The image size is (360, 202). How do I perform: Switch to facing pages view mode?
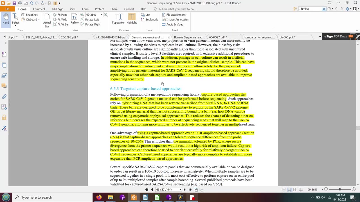[x=295, y=190]
